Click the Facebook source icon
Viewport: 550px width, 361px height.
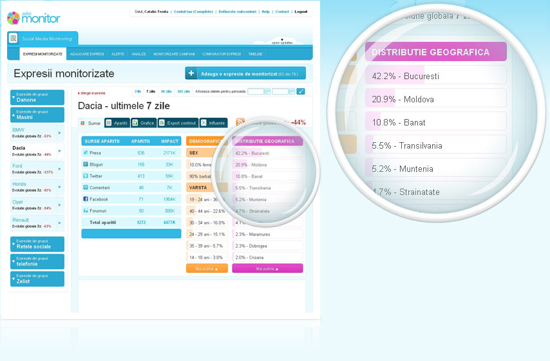point(85,199)
